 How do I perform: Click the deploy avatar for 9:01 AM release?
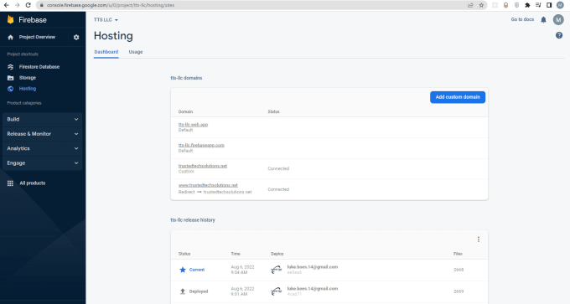[x=277, y=291]
